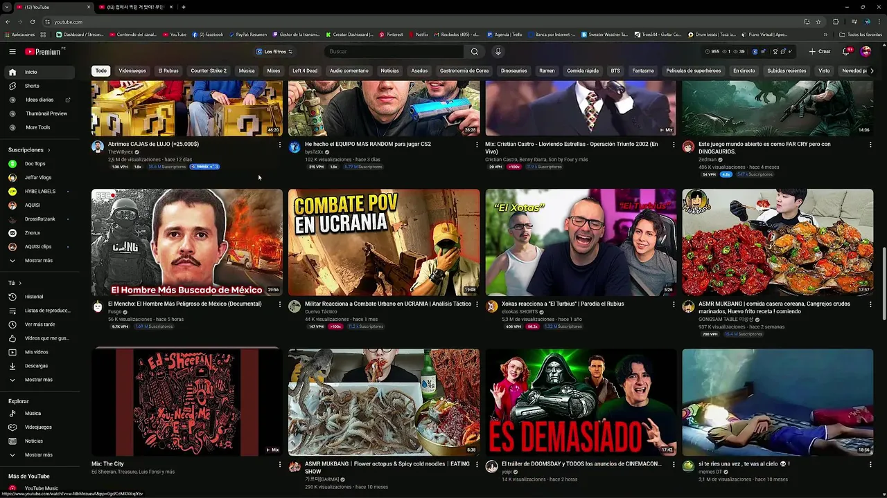Expand Mostrar más under Descargas
Screen dimensions: 887x498
point(39,380)
